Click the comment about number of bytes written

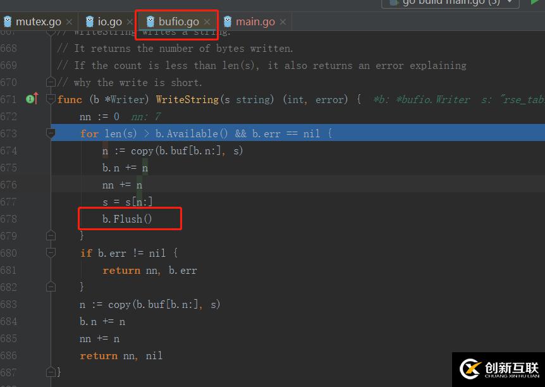[175, 48]
